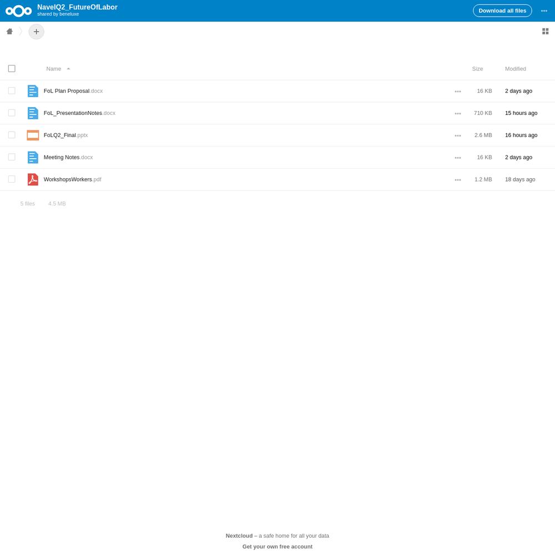Check the FoL_PresentationNotes.docx checkbox
The height and width of the screenshot is (555, 555).
point(12,113)
